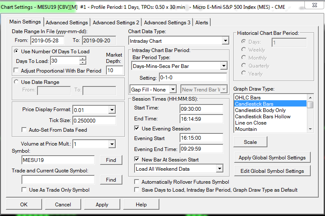Image resolution: width=325 pixels, height=216 pixels.
Task: Click the Graph Draw Type list scroll up arrow
Action: point(310,97)
